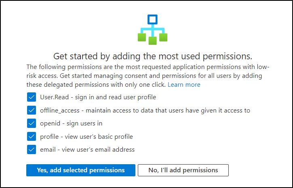Click the blue top square of hierarchy icon

click(152, 19)
